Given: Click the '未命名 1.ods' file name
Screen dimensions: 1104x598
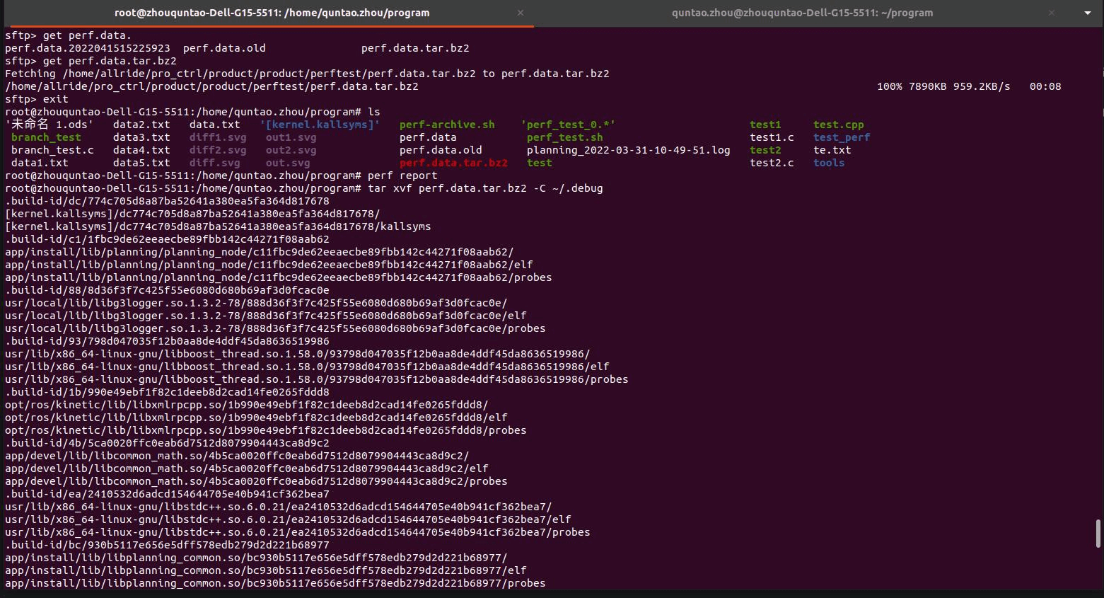Looking at the screenshot, I should [49, 125].
